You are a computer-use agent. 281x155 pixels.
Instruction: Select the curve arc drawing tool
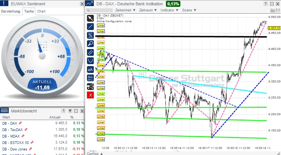tap(90, 61)
